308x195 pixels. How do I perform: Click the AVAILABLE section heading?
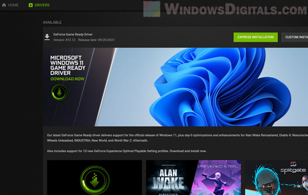coord(52,22)
